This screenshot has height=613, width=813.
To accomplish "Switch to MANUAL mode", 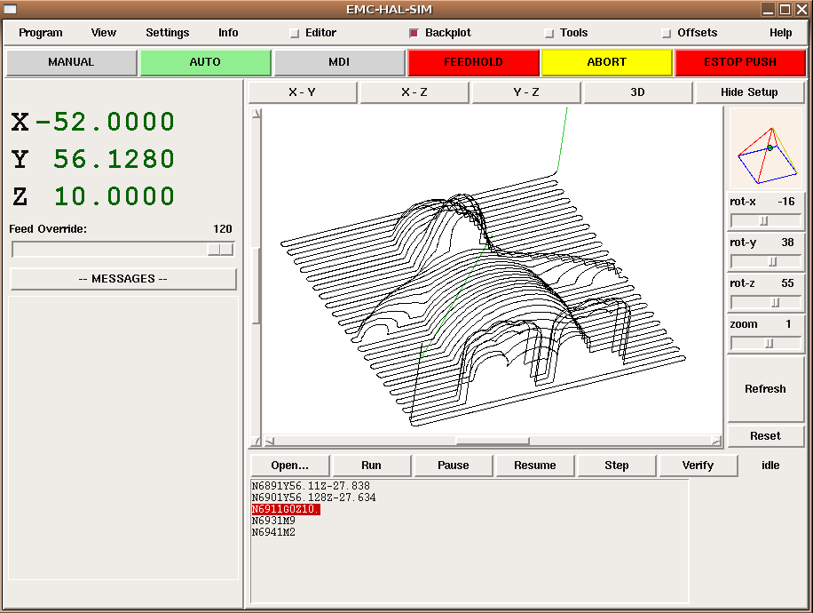I will click(71, 62).
